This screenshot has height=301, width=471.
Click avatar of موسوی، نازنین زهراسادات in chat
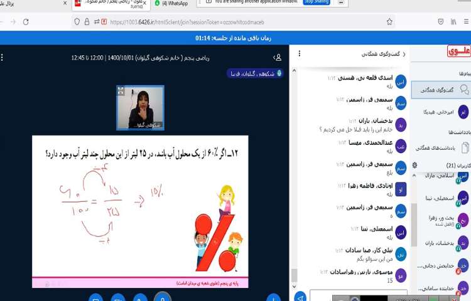tap(401, 276)
